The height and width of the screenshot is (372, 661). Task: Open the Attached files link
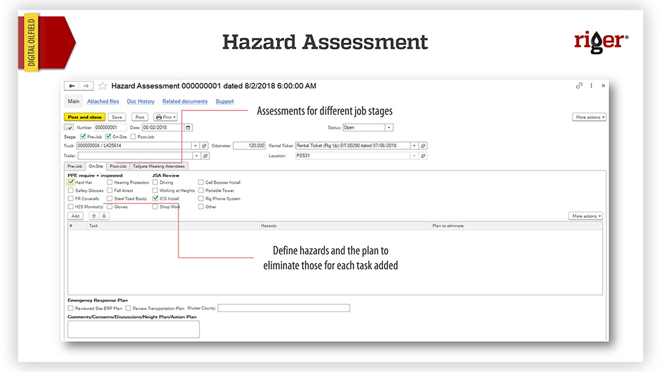(x=103, y=102)
